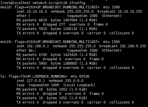The image size is (148, 107).
Task: Click the ens19 TX packets 5903 value
Action: pos(43,63)
